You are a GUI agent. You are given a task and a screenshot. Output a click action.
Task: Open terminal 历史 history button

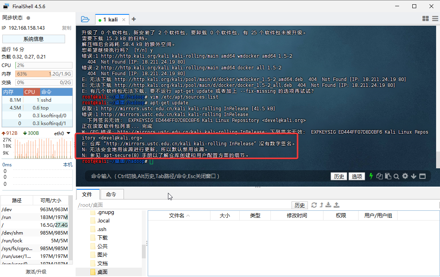coord(339,176)
